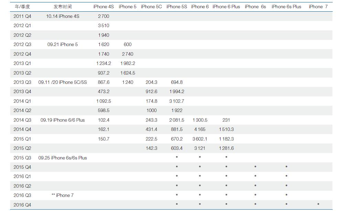The height and width of the screenshot is (211, 343).
Task: Click the value 2 740
Action: [128, 54]
